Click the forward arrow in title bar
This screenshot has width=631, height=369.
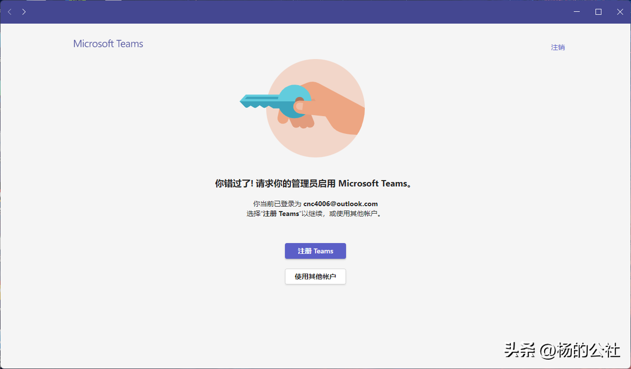click(x=24, y=12)
